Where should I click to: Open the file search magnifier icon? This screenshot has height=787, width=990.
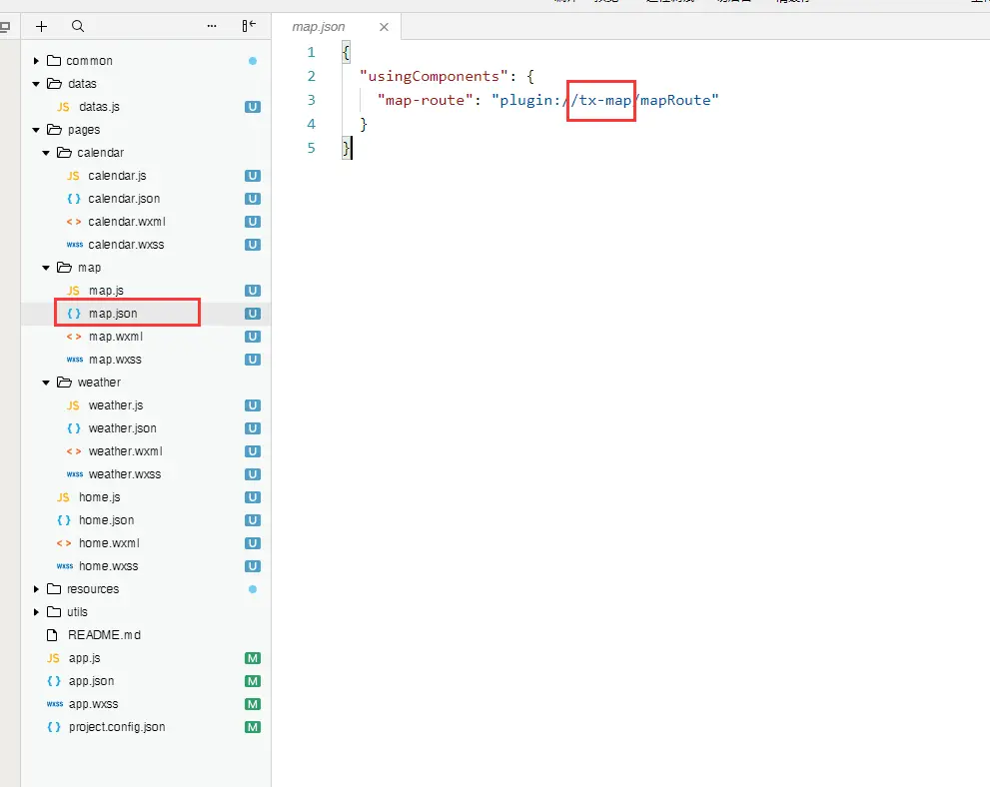[x=78, y=26]
